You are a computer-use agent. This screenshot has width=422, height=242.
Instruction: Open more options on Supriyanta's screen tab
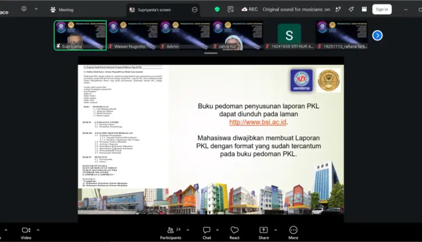click(195, 10)
